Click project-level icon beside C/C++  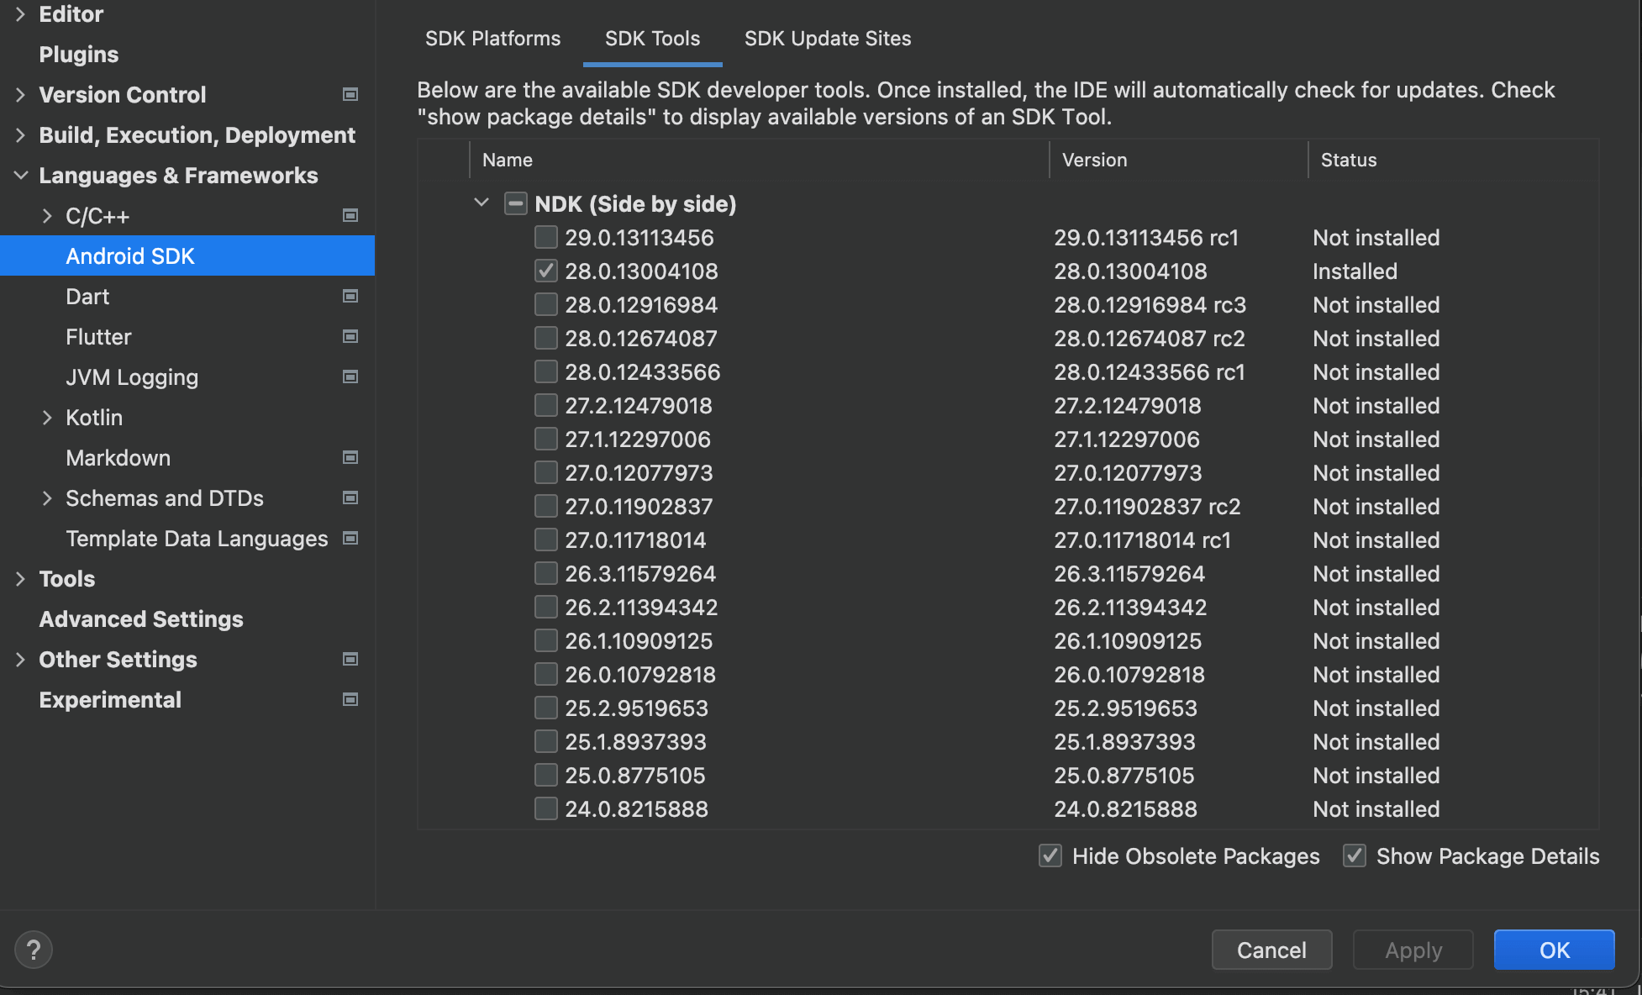[x=350, y=216]
